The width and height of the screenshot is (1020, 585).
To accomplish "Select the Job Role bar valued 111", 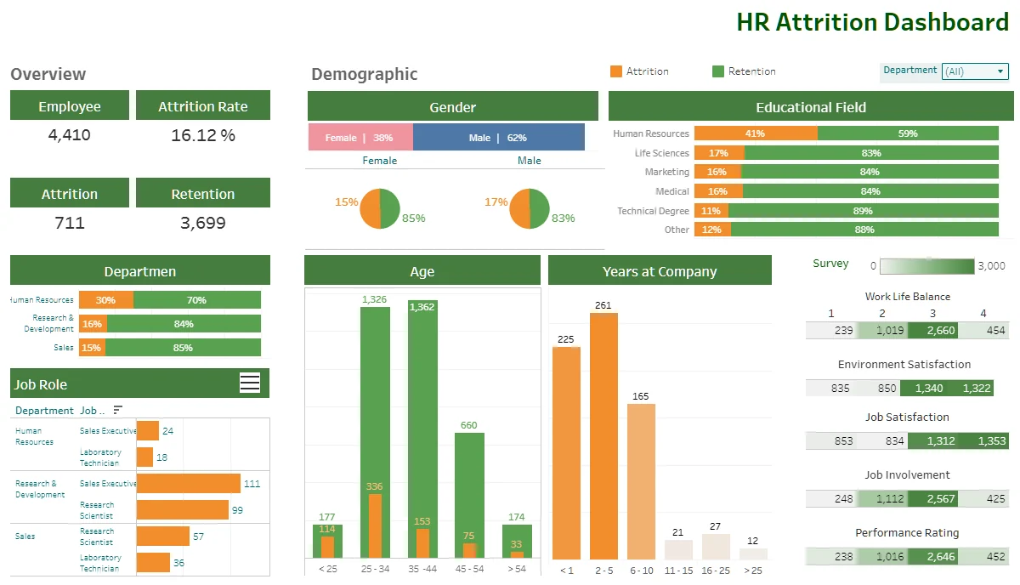I will point(189,483).
